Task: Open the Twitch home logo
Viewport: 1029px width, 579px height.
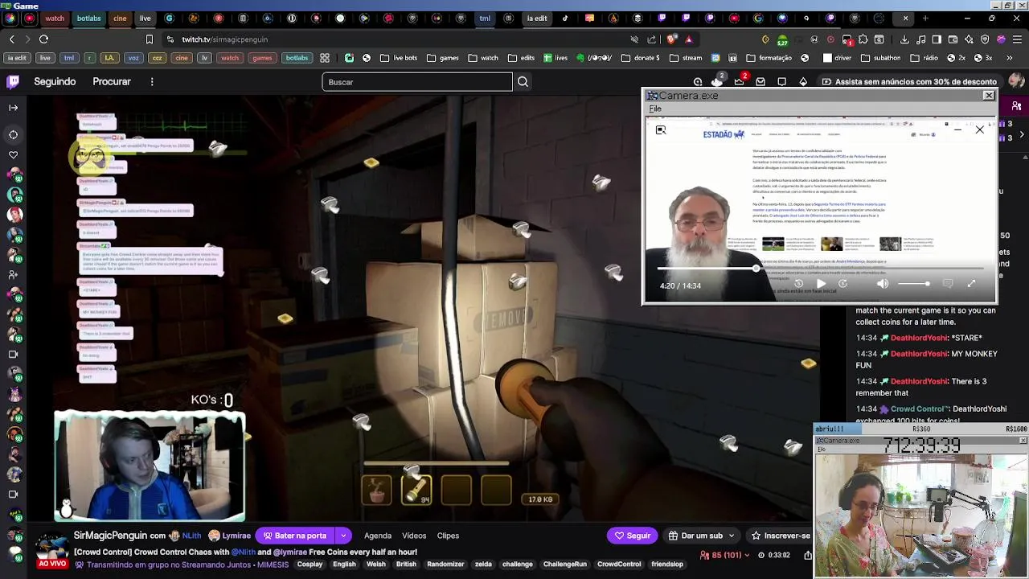Action: (x=13, y=81)
